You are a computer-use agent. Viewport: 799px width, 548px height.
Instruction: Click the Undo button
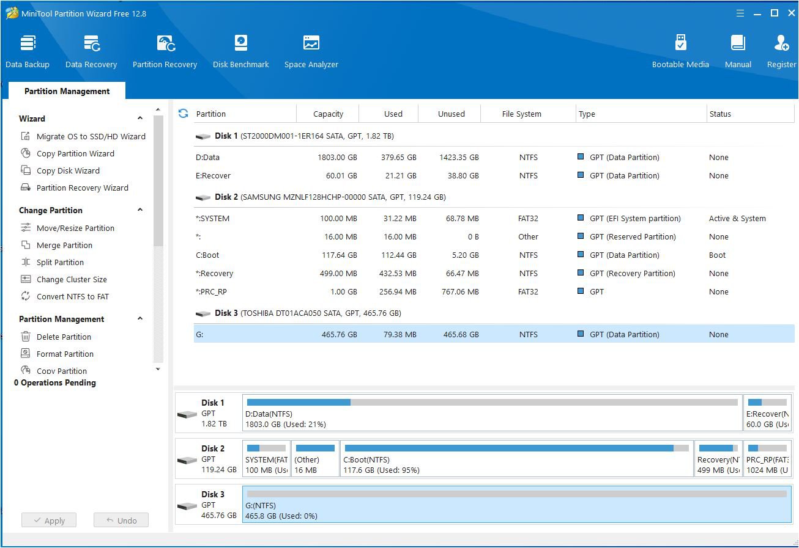(x=121, y=521)
